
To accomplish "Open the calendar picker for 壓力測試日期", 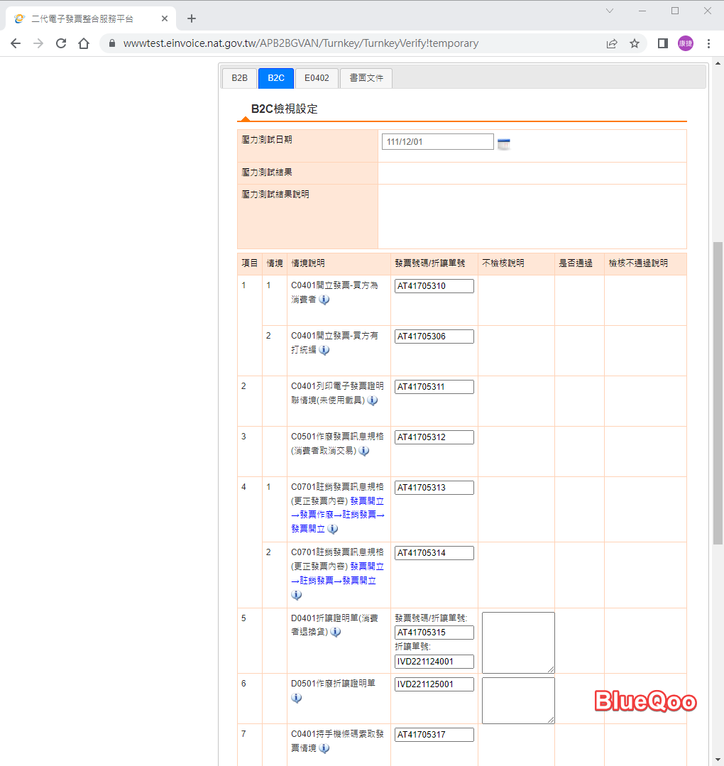I will (x=504, y=143).
